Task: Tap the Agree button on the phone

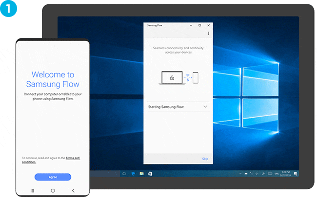Action: [53, 177]
